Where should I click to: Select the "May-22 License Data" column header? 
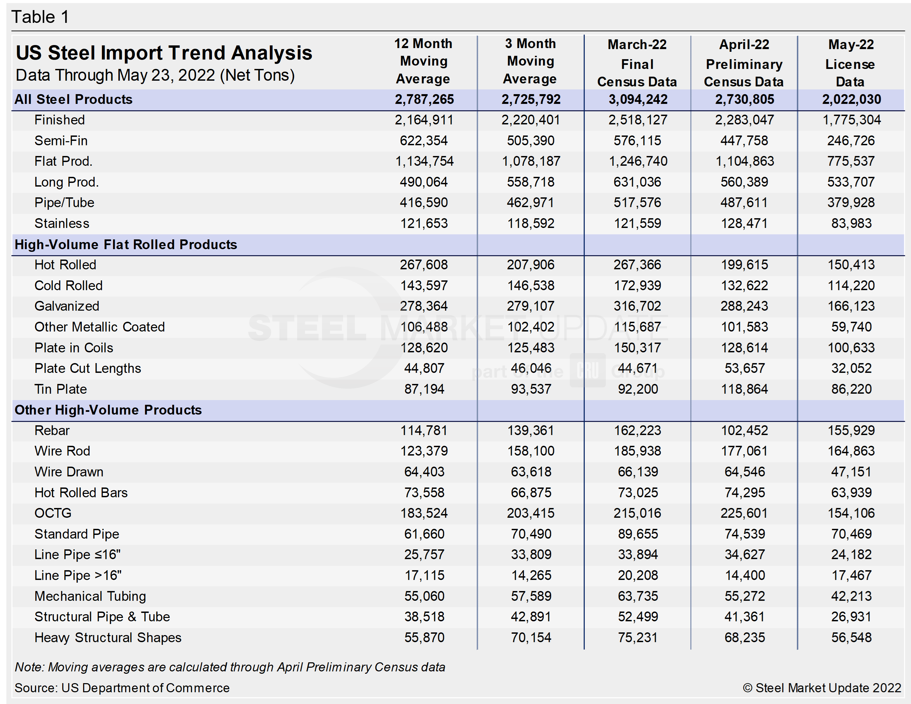850,63
